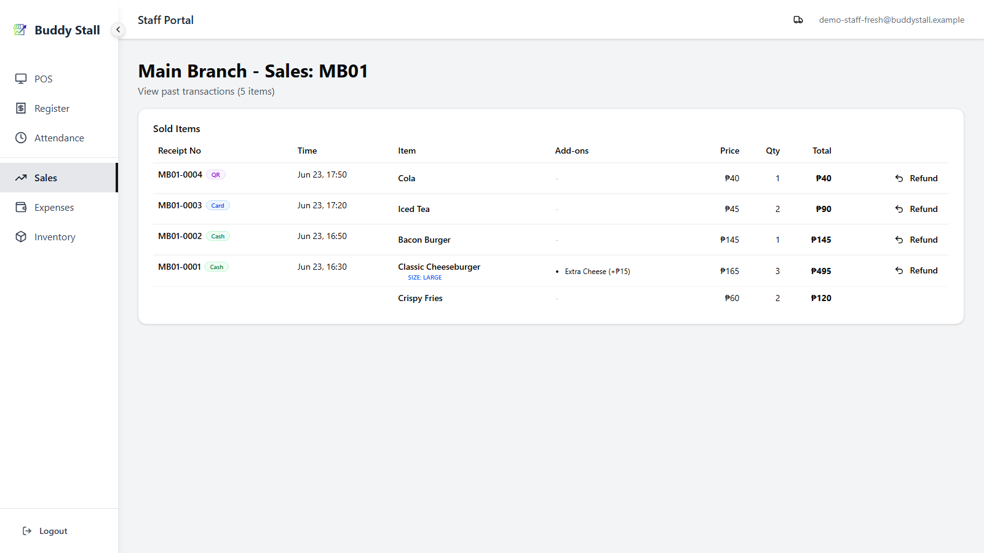Click the ₱495 total amount

click(x=821, y=271)
